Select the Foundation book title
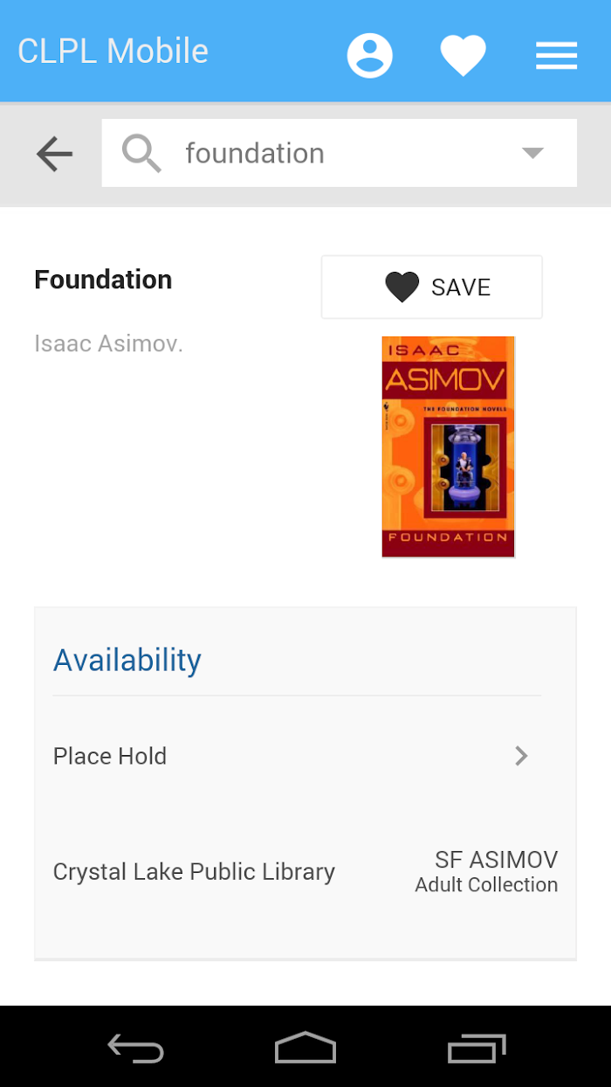This screenshot has width=611, height=1087. tap(103, 280)
